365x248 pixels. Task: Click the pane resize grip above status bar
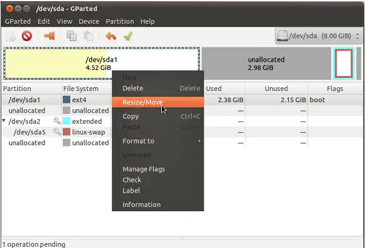[x=182, y=238]
